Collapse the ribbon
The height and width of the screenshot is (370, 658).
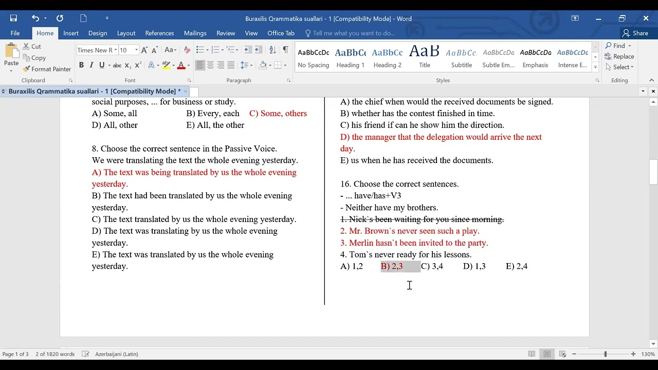click(652, 80)
